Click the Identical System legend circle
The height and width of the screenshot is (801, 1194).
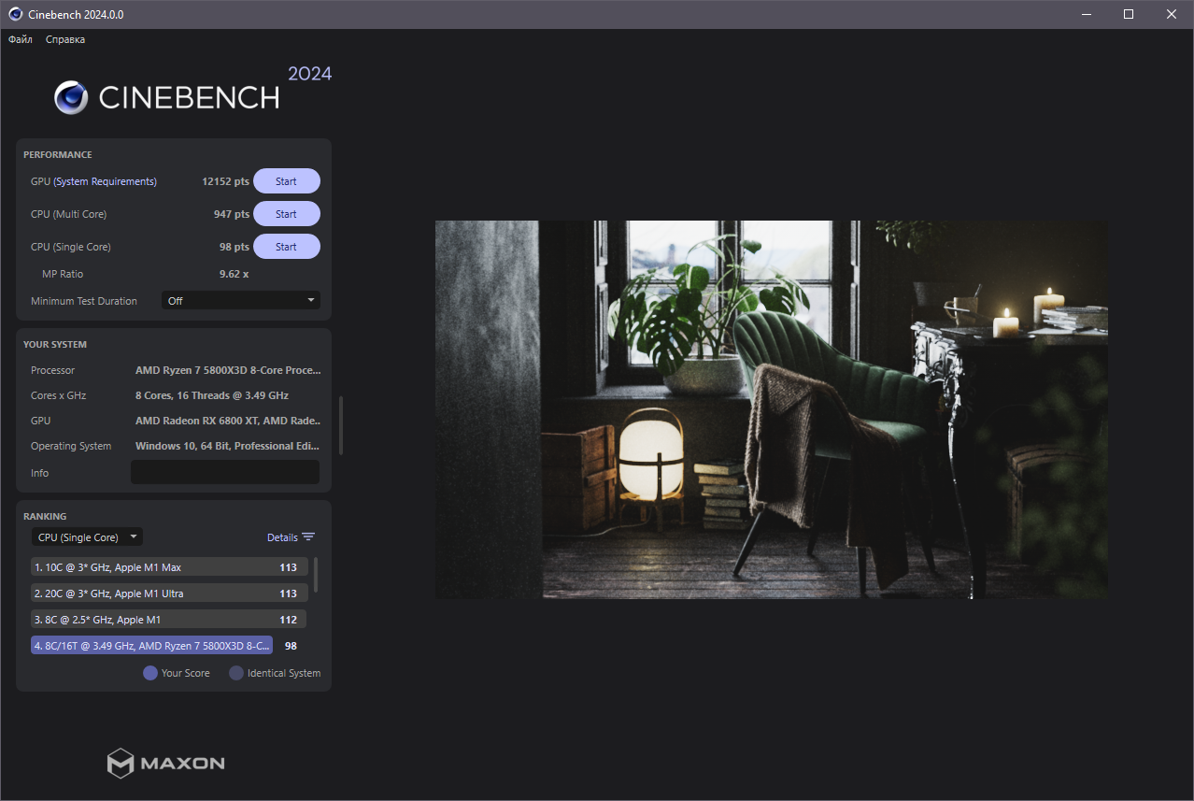tap(236, 673)
